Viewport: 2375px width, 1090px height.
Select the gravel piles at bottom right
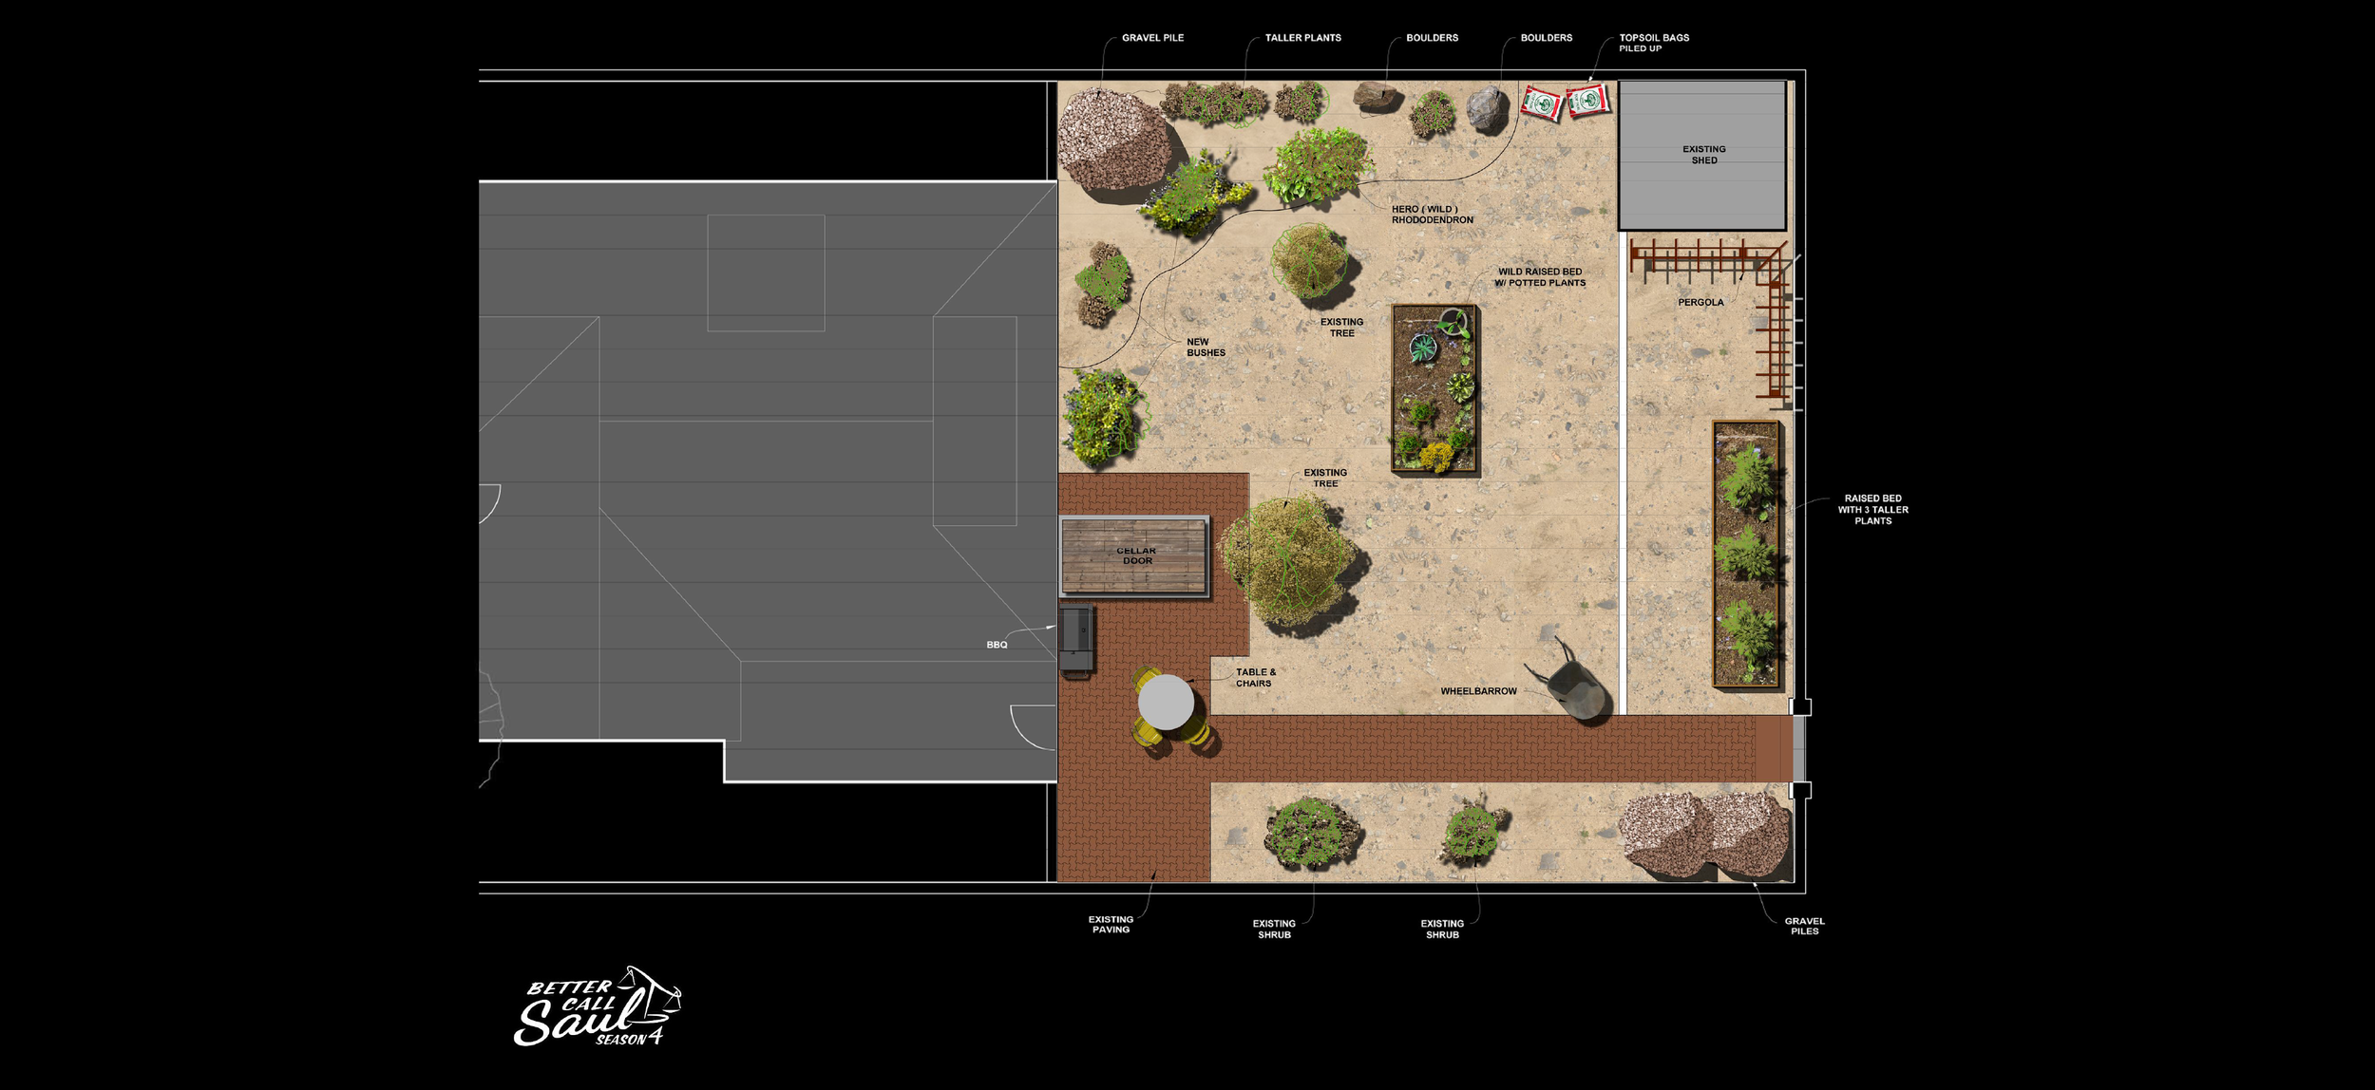pyautogui.click(x=1704, y=836)
